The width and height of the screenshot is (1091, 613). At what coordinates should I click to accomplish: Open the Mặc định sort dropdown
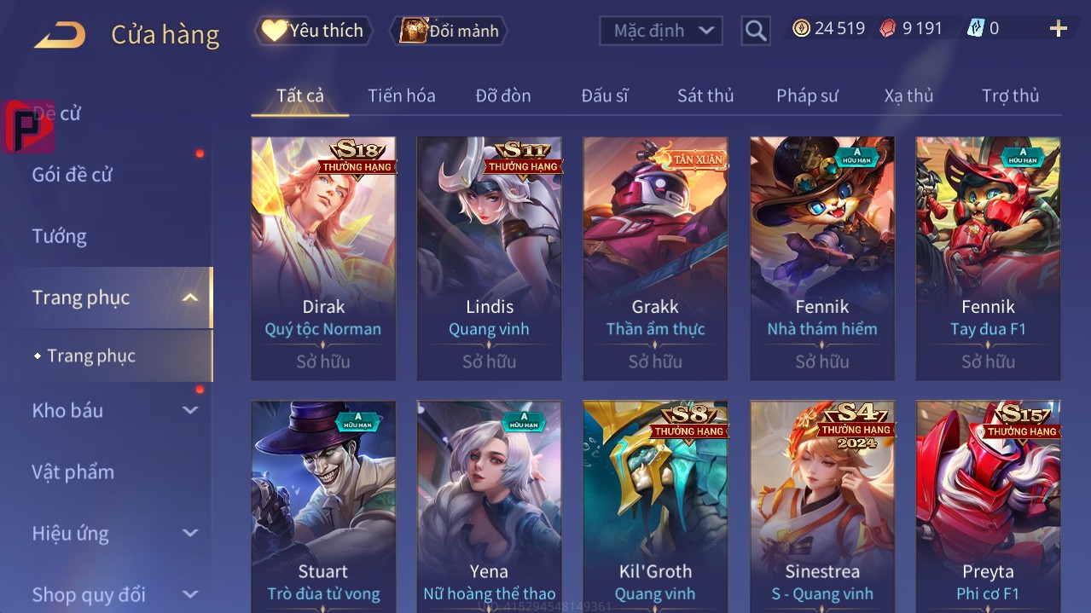click(661, 31)
